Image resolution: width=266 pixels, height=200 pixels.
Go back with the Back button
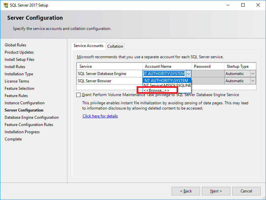[186, 191]
